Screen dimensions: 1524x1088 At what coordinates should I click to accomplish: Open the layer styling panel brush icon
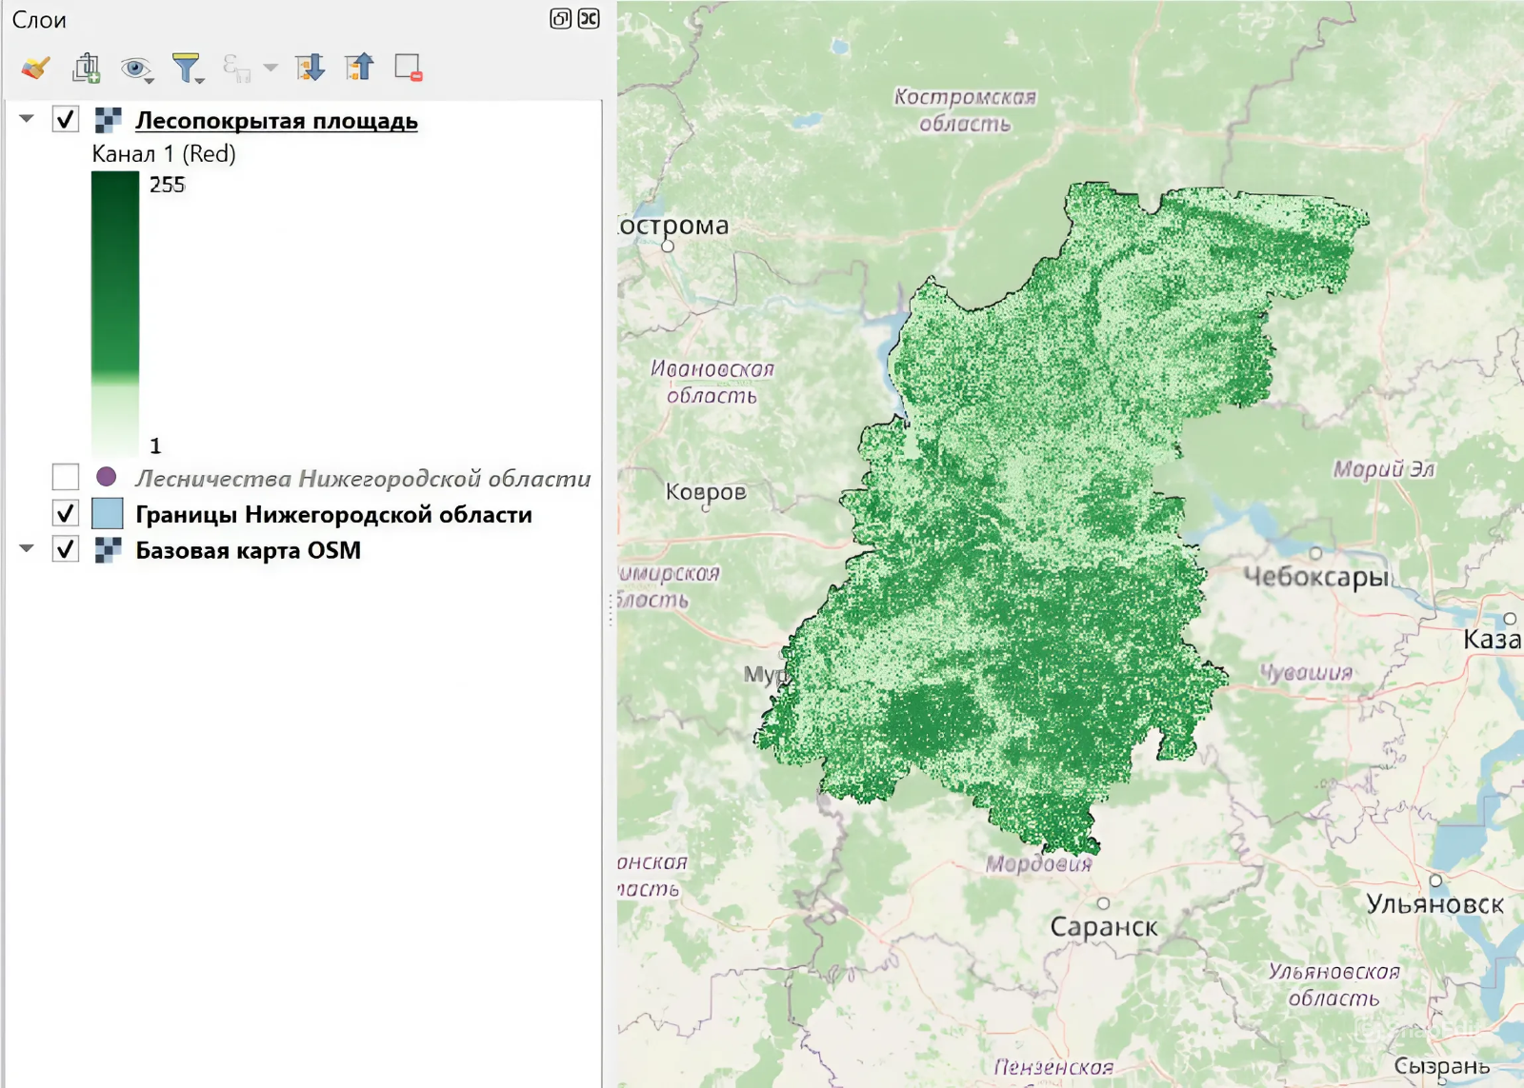tap(35, 68)
